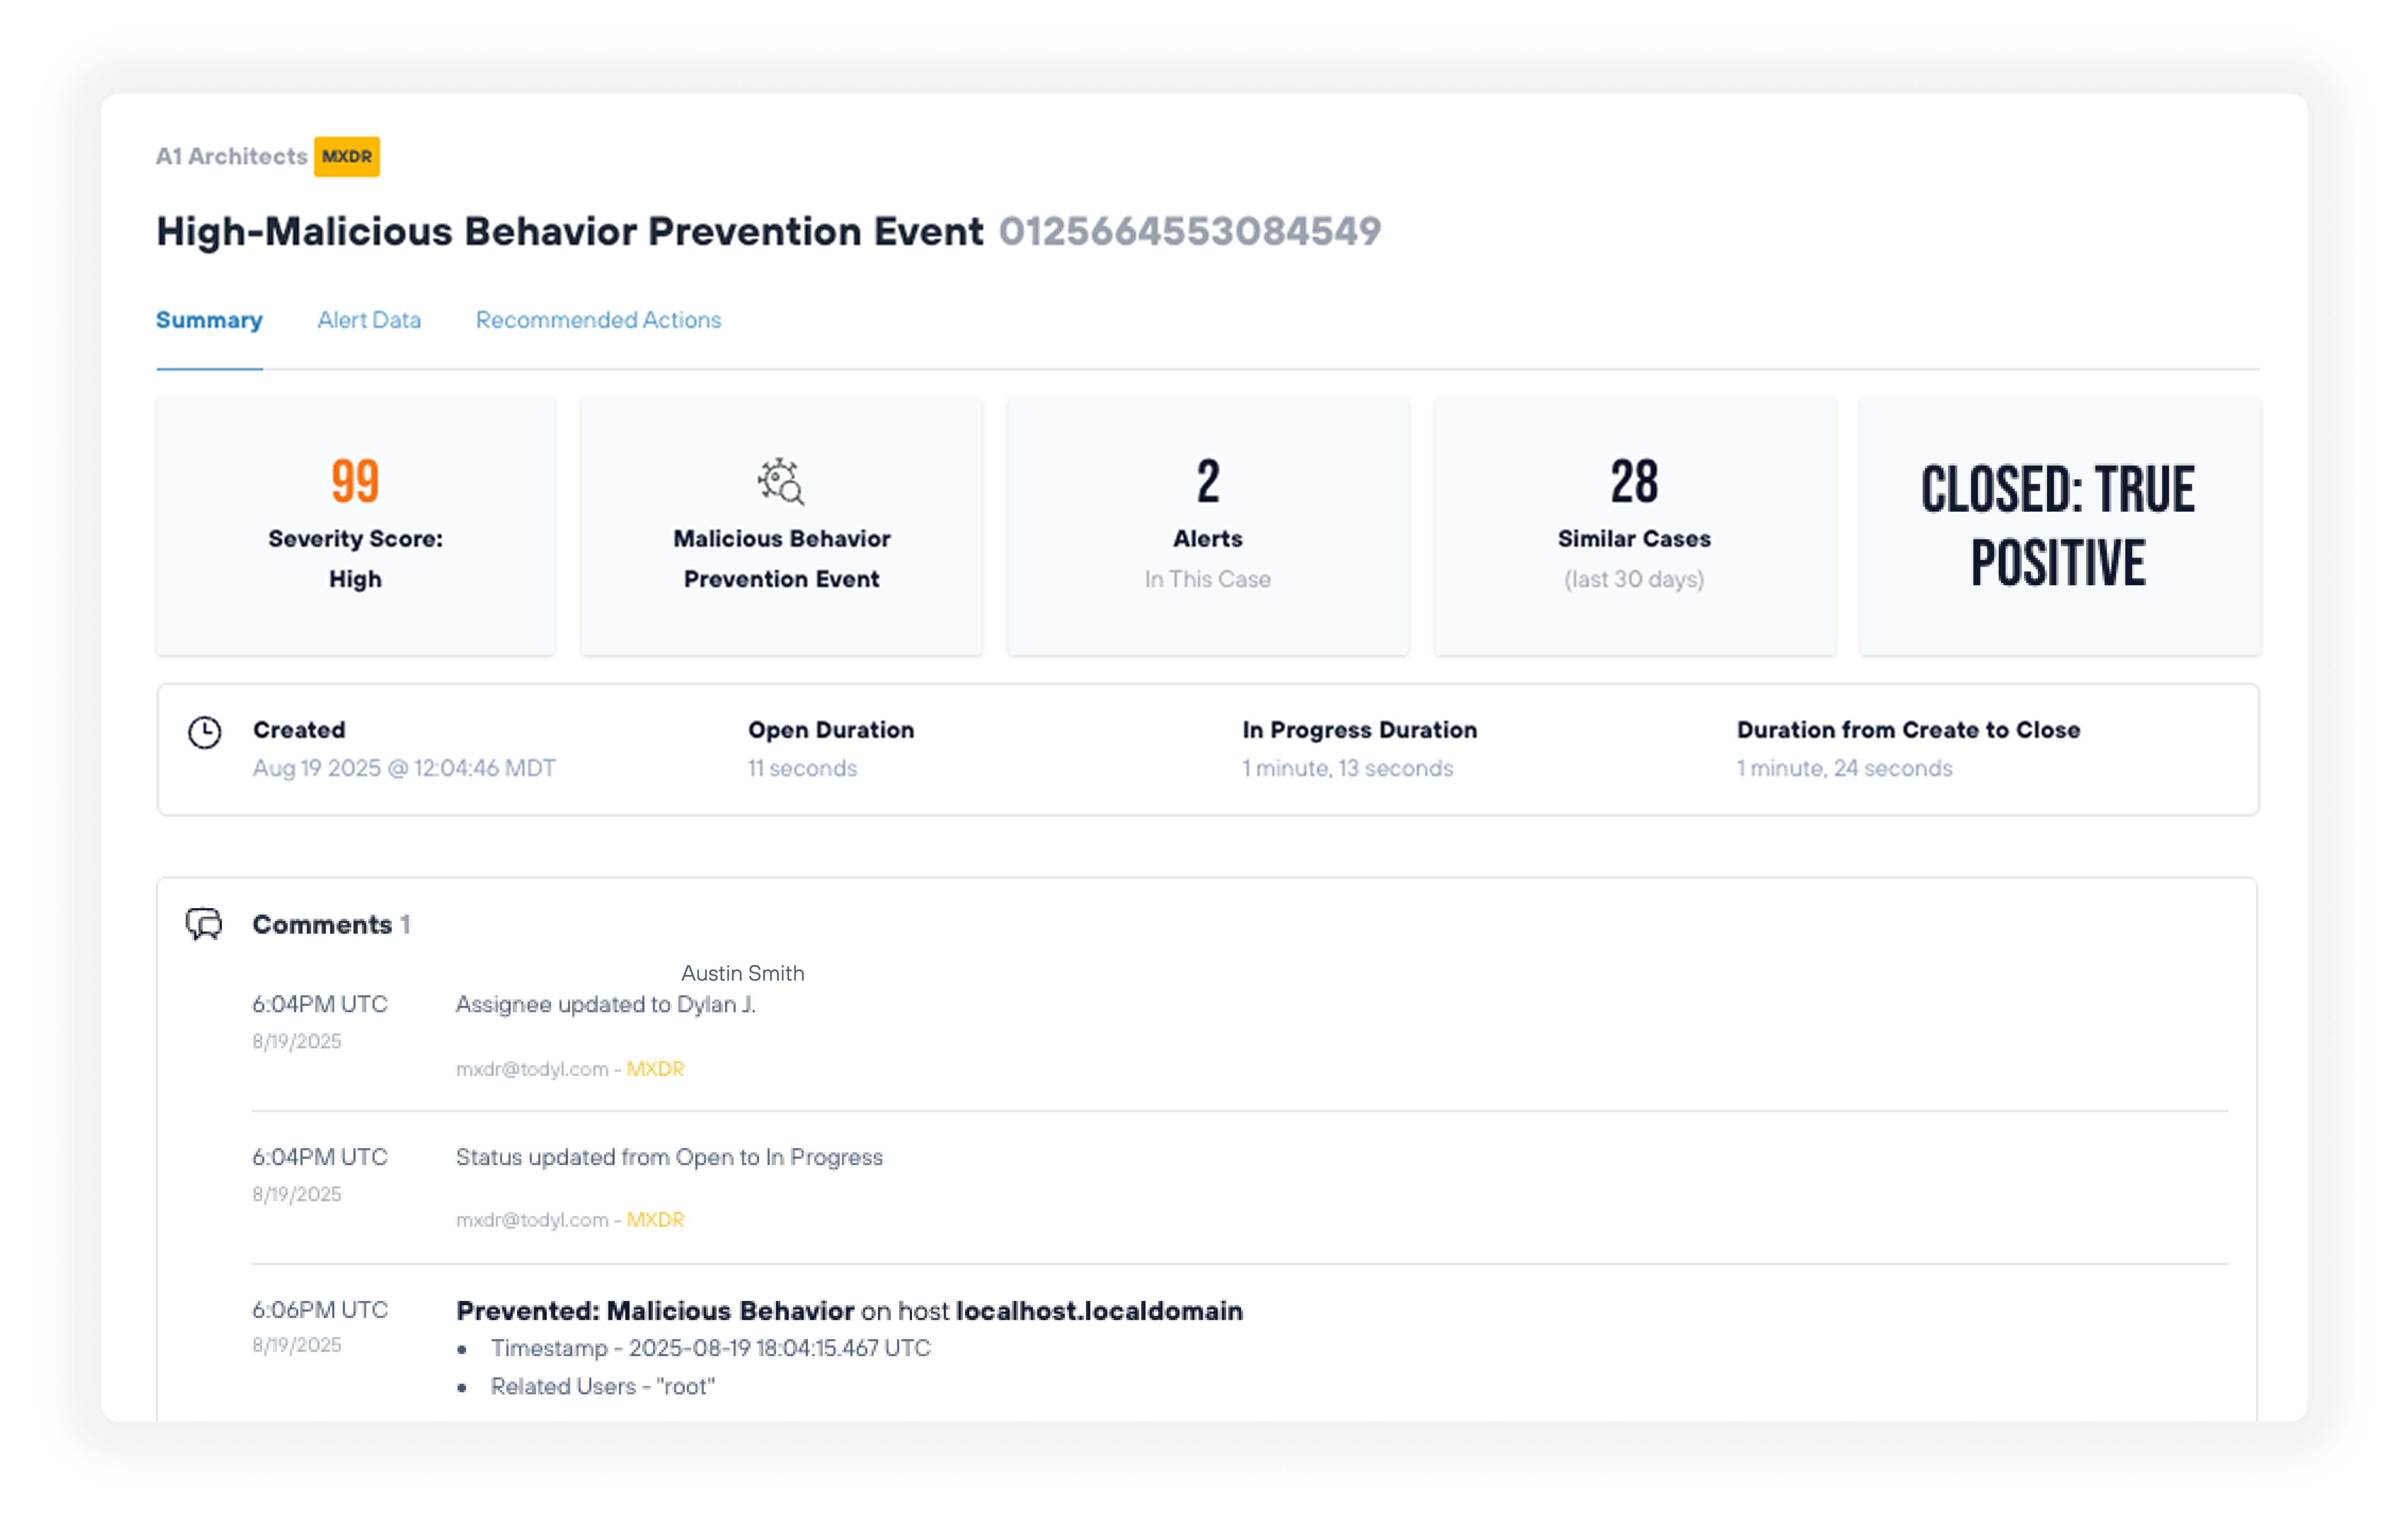Click the Duration from Create to Close value
2408x1515 pixels.
coord(1844,768)
